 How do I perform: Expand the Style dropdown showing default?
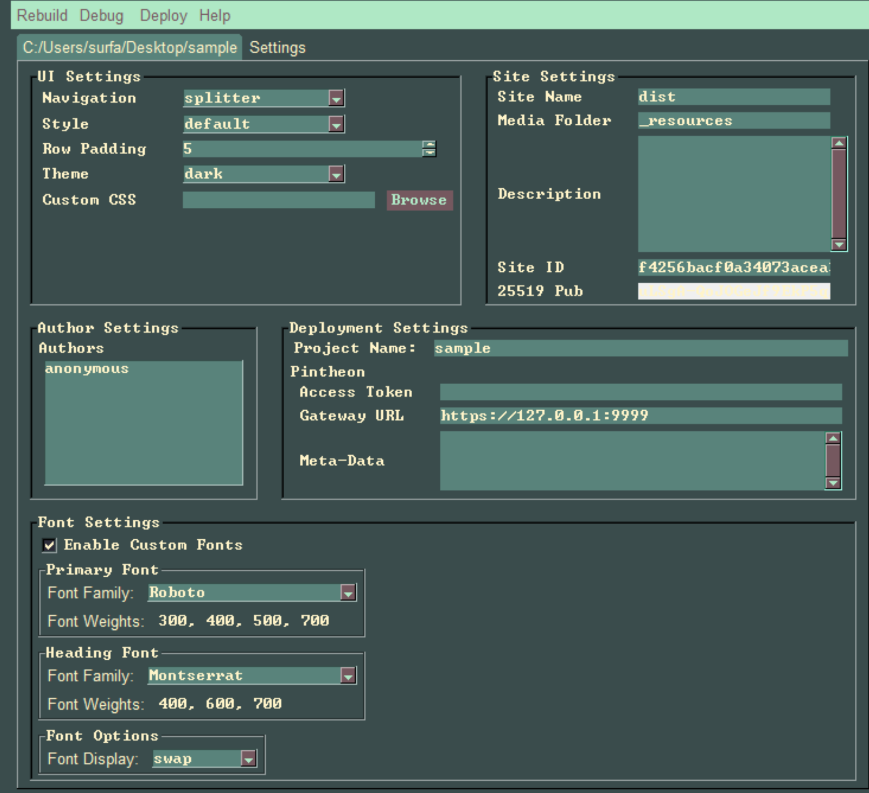point(336,125)
